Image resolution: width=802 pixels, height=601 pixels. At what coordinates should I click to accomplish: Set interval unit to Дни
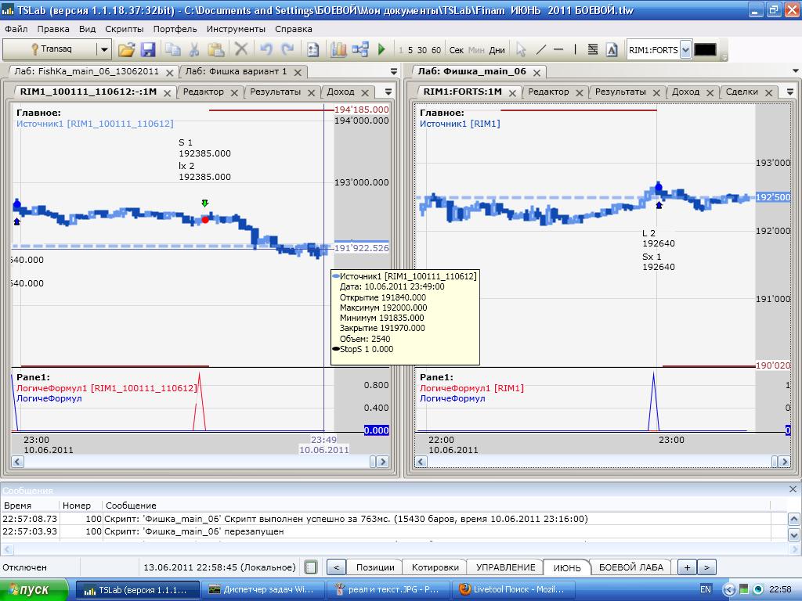point(497,50)
